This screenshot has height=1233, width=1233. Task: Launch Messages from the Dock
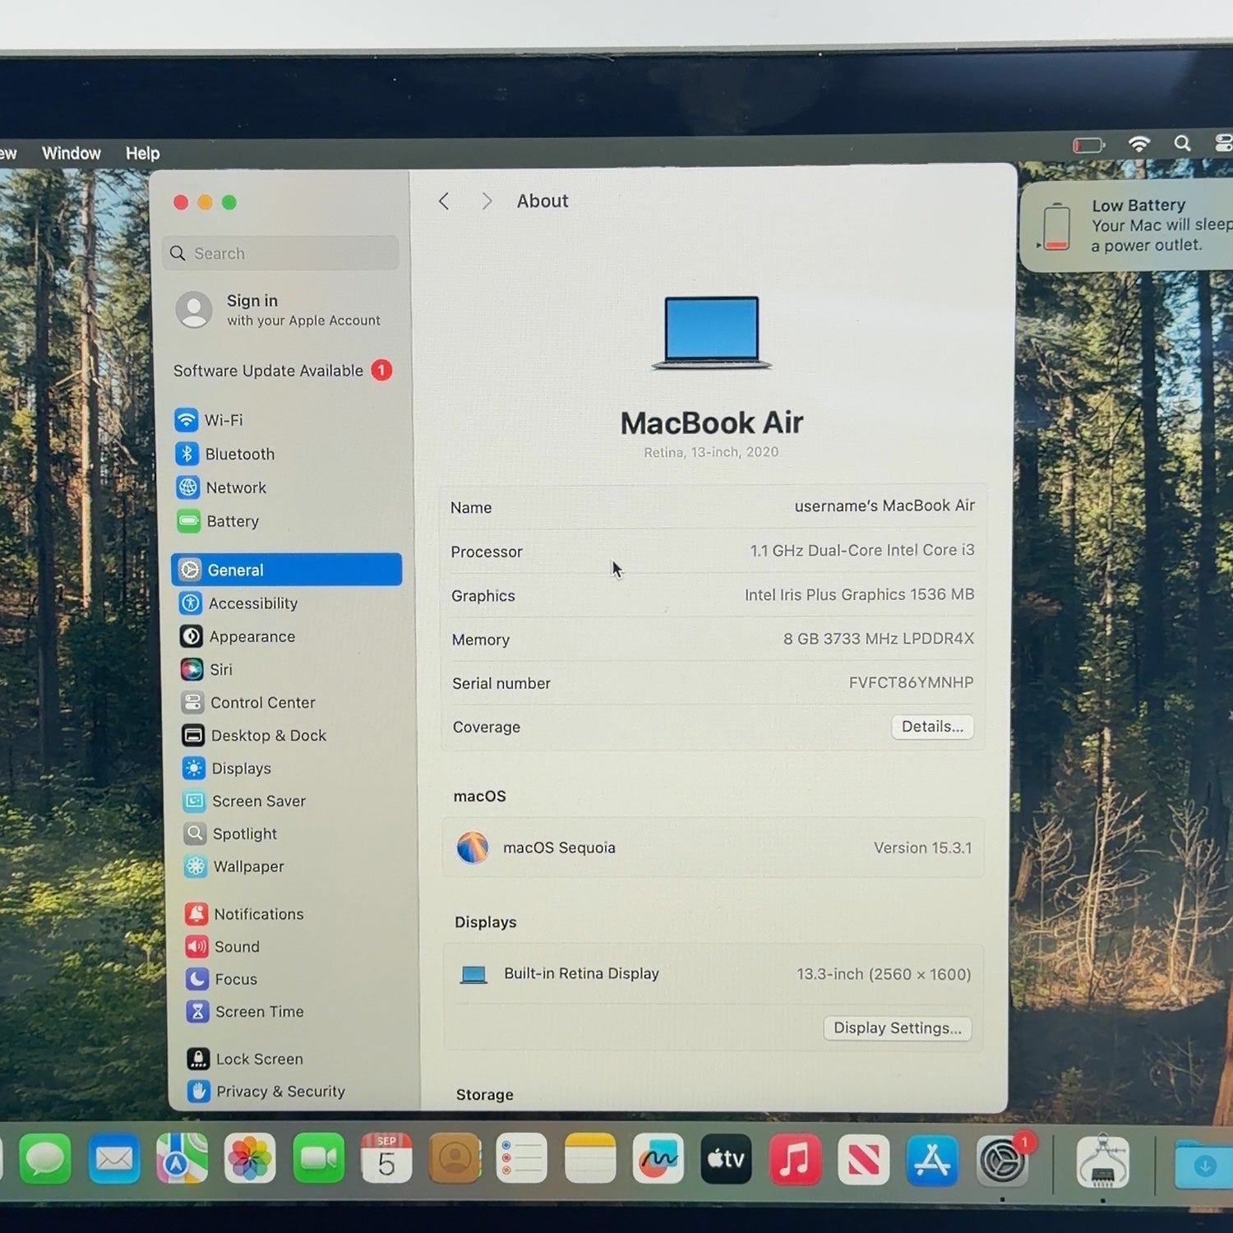click(45, 1159)
